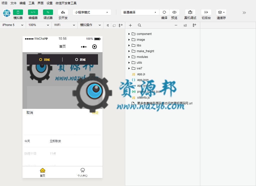Open the 小程序模式 mode dropdown
Screen dimensions: 256x186
(x=92, y=12)
